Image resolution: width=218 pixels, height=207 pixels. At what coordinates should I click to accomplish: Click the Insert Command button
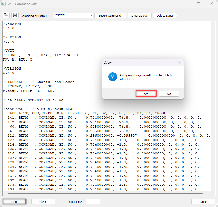click(110, 16)
